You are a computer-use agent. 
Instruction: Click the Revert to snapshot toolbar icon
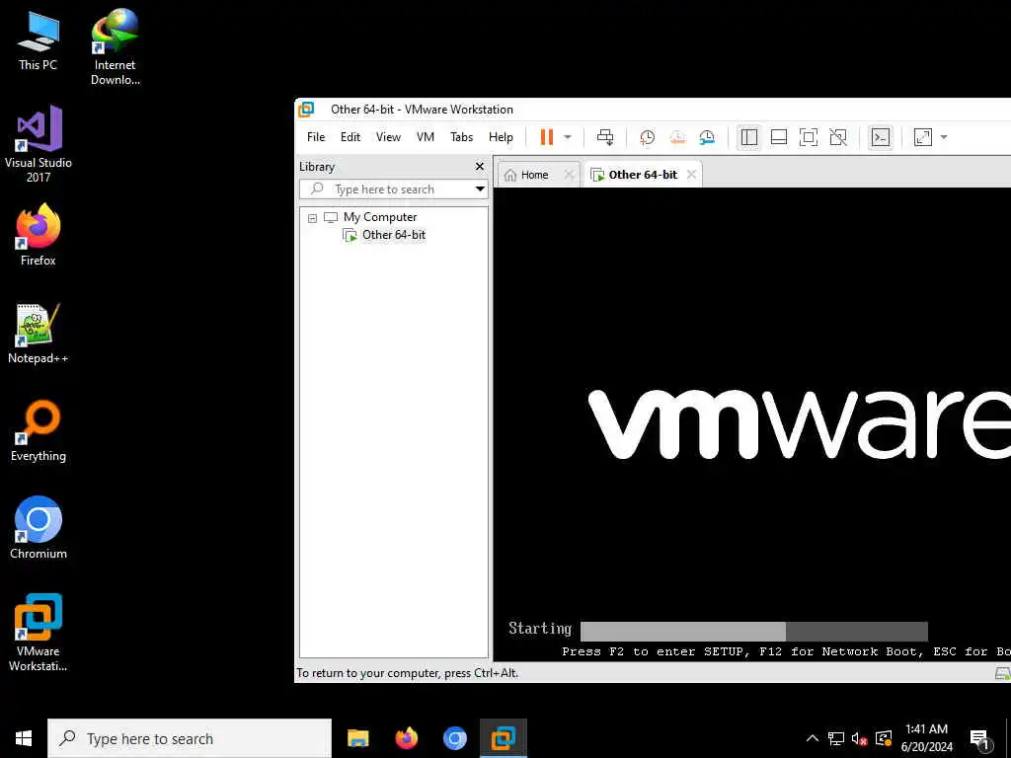677,137
